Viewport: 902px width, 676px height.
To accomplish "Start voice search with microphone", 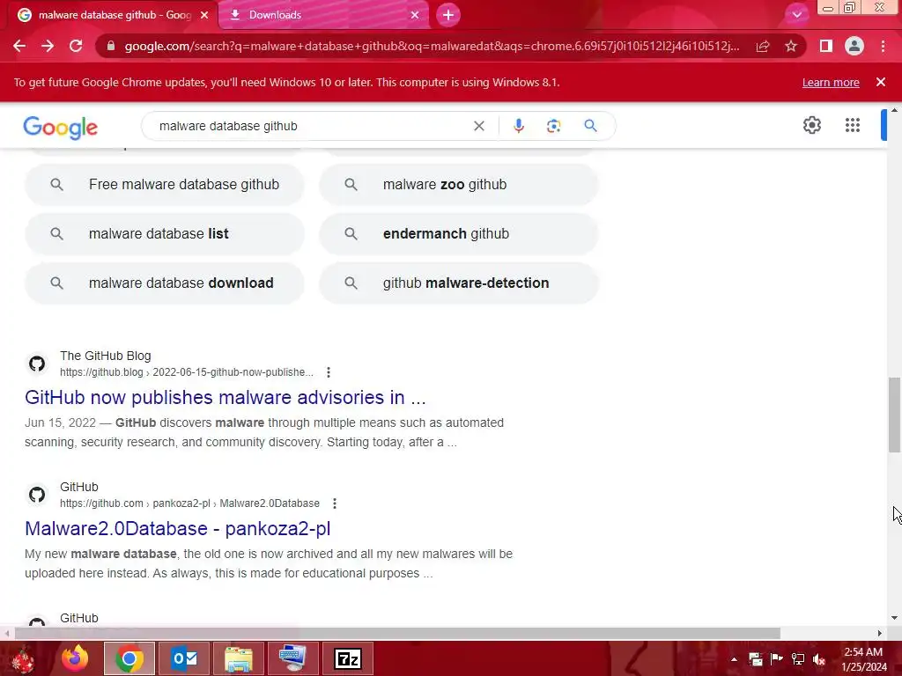I will click(x=518, y=126).
